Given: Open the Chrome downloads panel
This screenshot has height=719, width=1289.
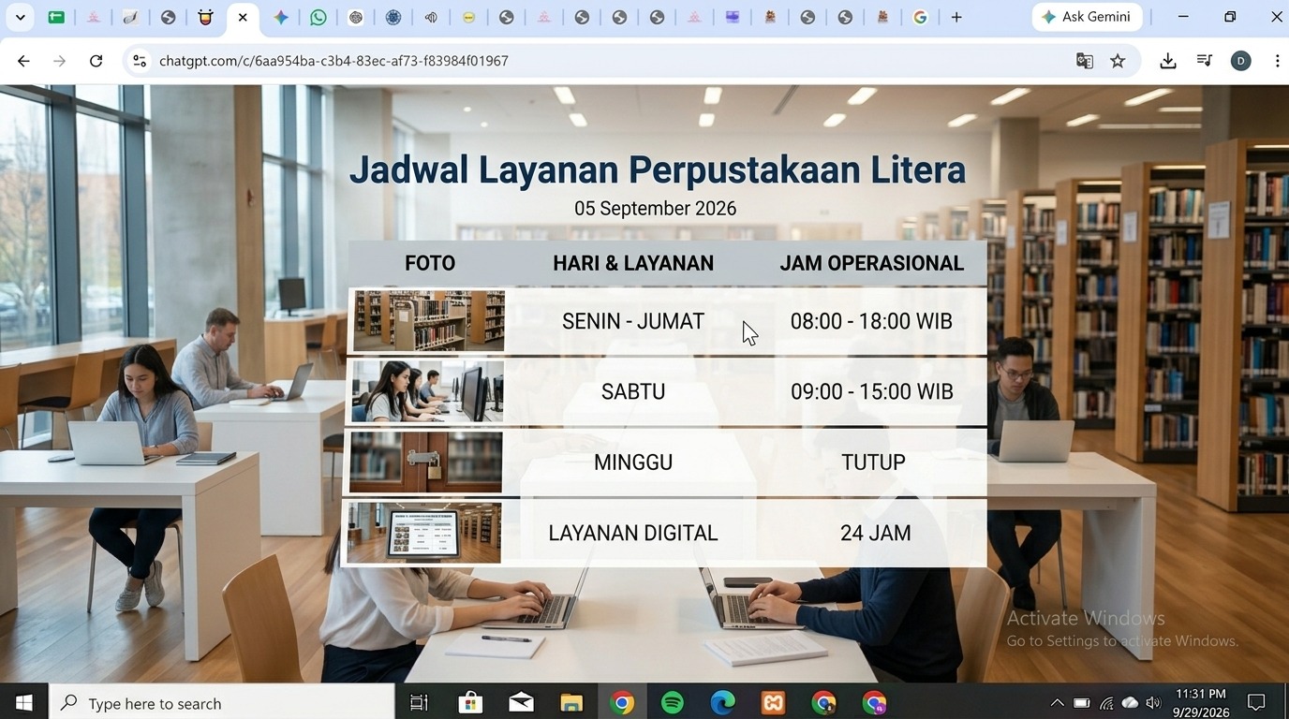Looking at the screenshot, I should click(1167, 61).
